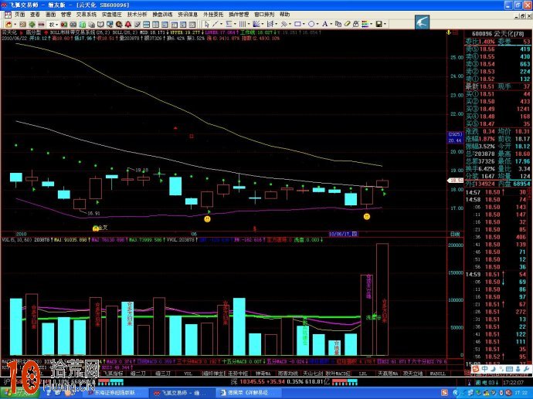533x399 pixels.
Task: Click the yellow smiley marker under candlestick
Action: pos(366,217)
